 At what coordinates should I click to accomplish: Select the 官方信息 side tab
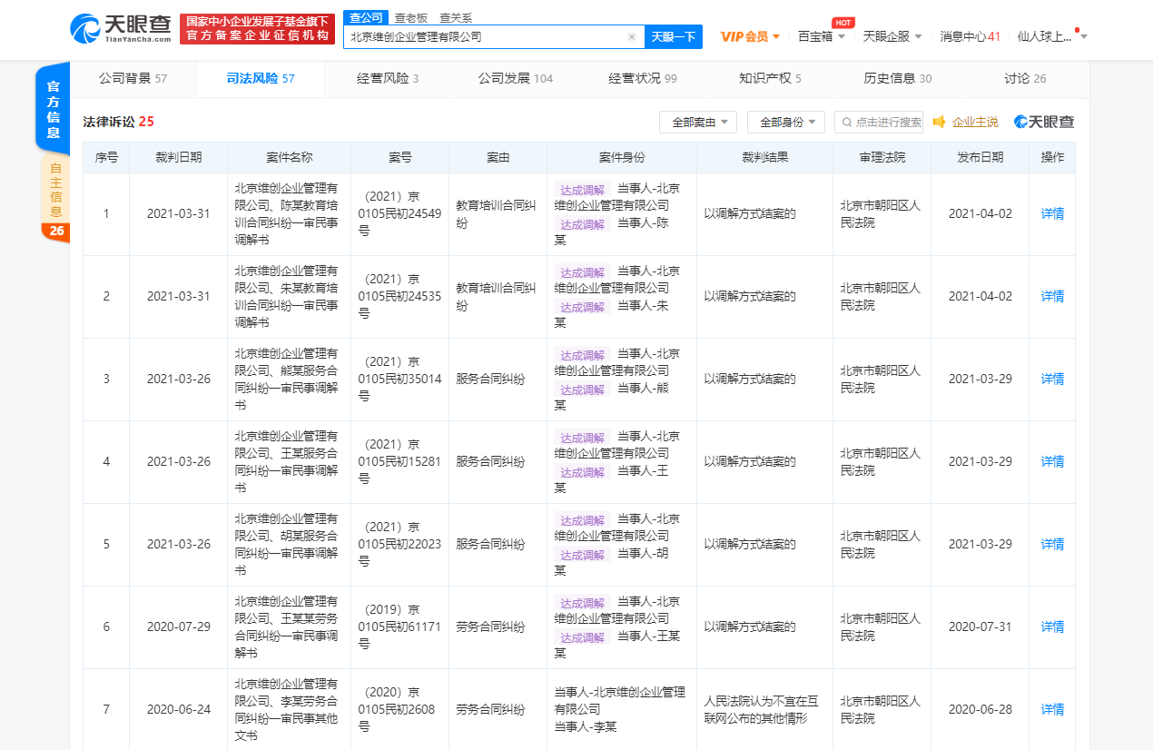(54, 109)
